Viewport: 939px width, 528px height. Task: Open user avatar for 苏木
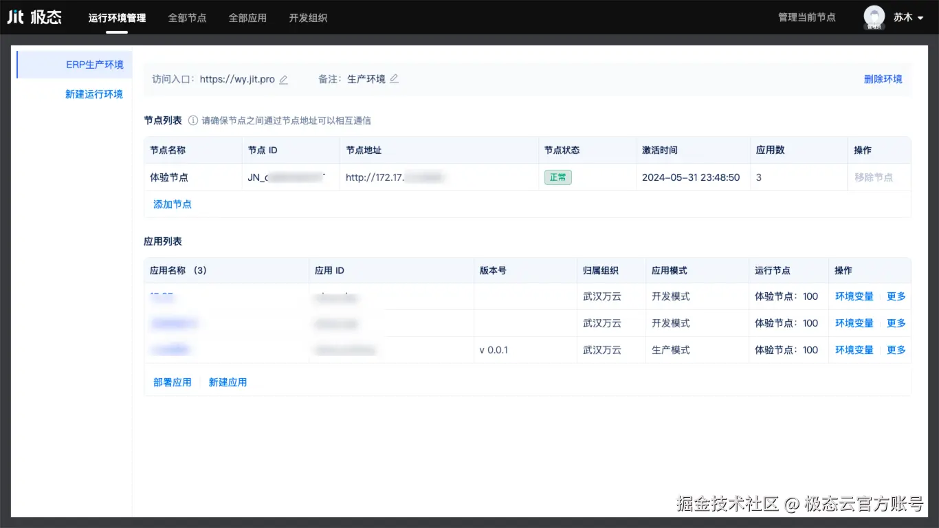coord(874,17)
